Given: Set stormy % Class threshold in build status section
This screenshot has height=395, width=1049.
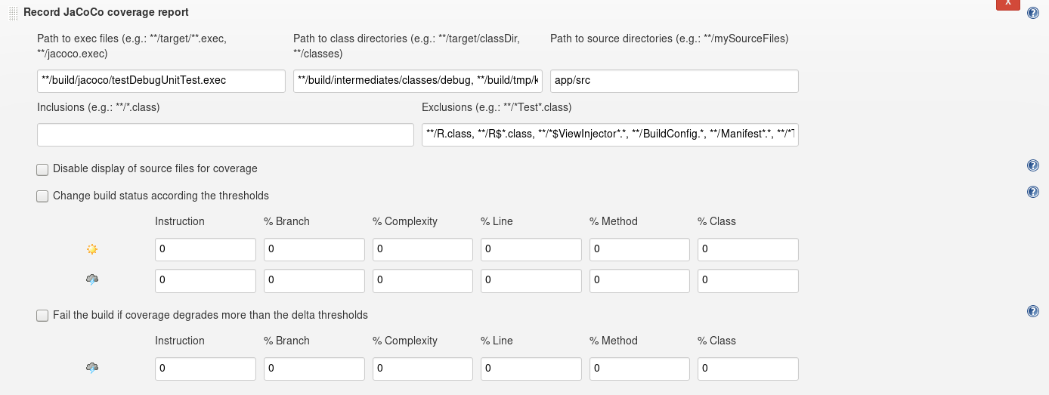Looking at the screenshot, I should [748, 280].
